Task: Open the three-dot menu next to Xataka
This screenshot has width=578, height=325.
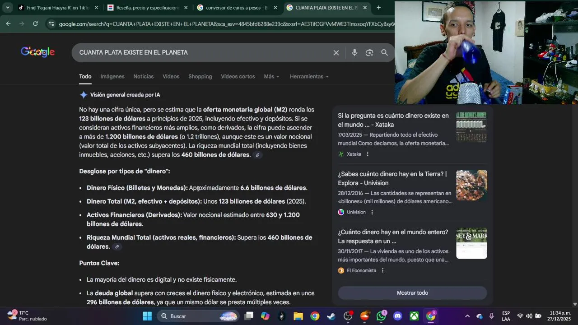Action: tap(368, 154)
